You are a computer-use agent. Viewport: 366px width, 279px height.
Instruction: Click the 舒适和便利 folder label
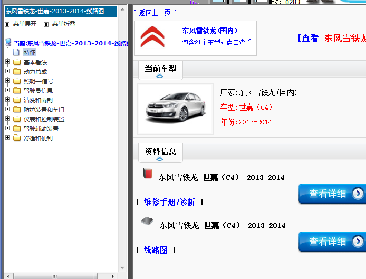[x=38, y=138]
